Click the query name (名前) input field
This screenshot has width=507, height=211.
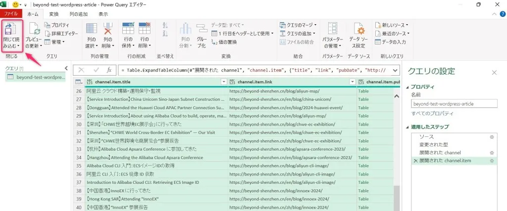[454, 104]
